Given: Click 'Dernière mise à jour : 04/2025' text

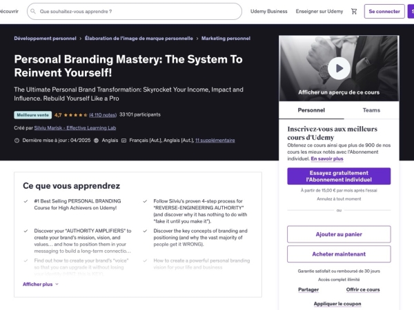Looking at the screenshot, I should pos(57,141).
